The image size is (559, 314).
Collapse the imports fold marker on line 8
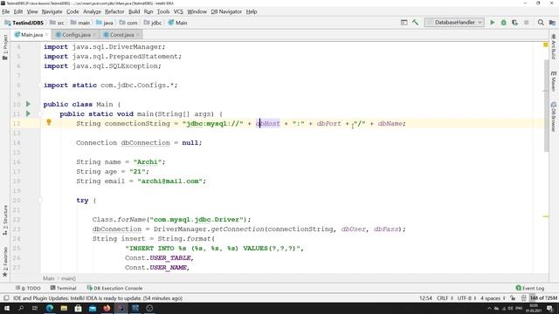[40, 85]
